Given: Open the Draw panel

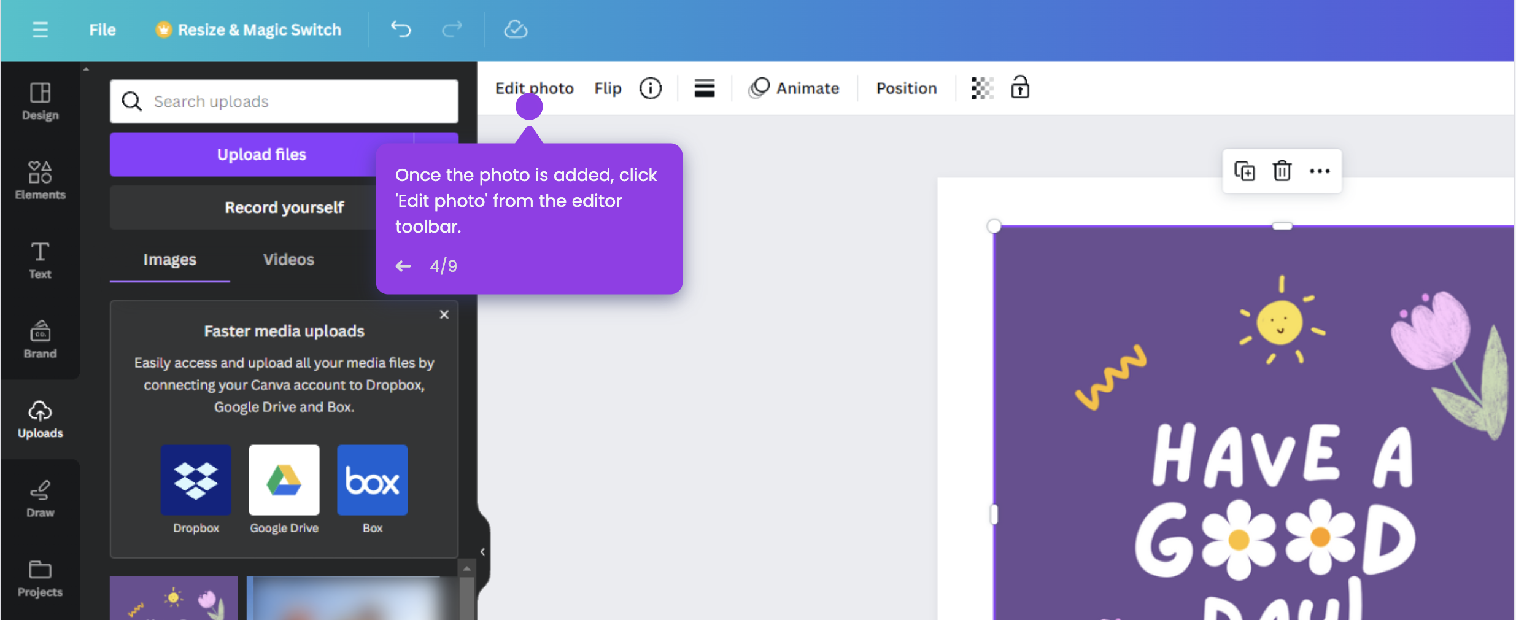Looking at the screenshot, I should coord(39,498).
